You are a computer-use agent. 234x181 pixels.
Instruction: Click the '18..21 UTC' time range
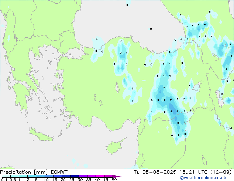193,172
